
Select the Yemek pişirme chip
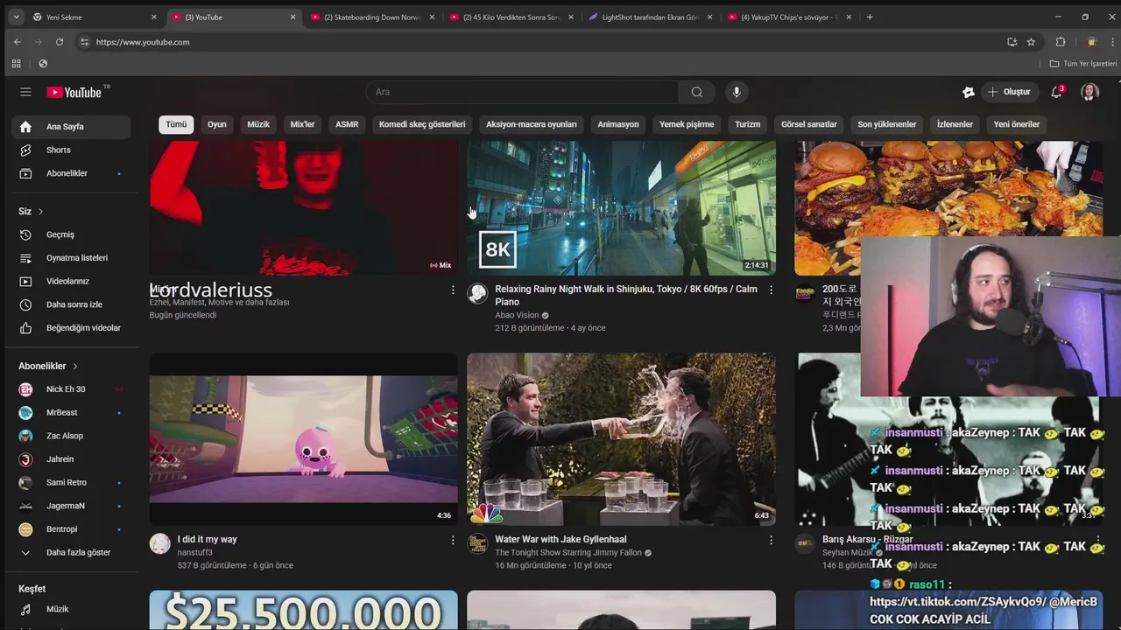pyautogui.click(x=687, y=124)
